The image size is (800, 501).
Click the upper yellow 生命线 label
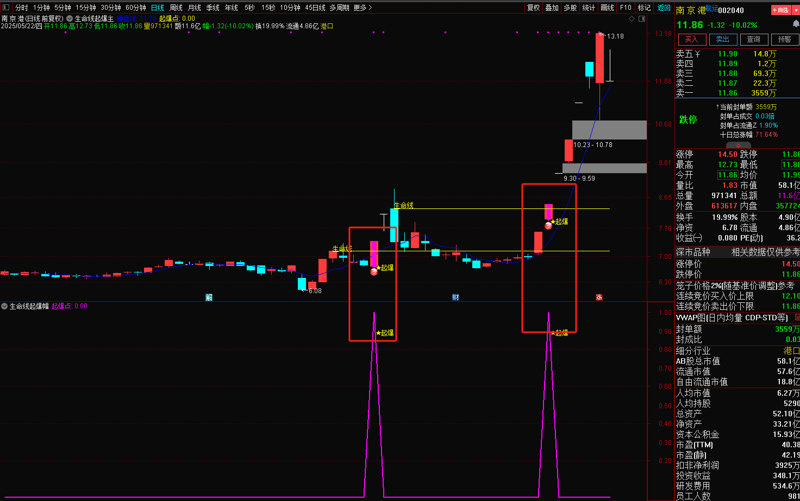click(404, 205)
